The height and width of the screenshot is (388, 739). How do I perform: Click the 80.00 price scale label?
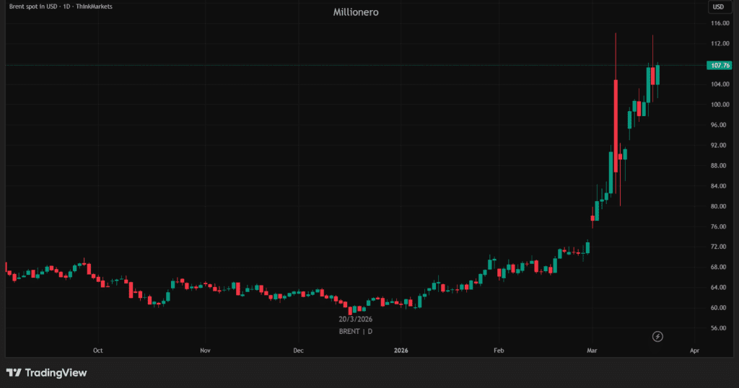coord(720,206)
